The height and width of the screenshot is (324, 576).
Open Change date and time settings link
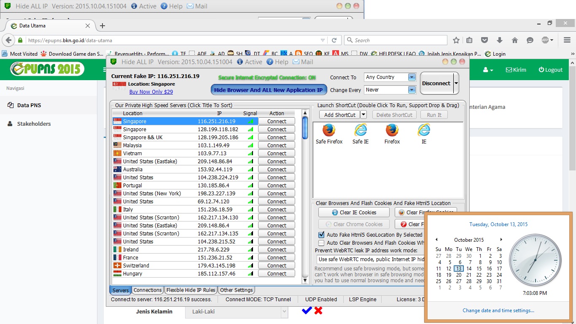(498, 310)
